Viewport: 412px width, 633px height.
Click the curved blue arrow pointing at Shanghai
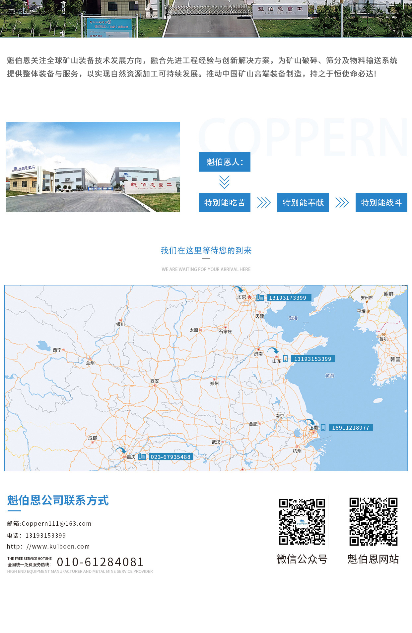pos(309,422)
